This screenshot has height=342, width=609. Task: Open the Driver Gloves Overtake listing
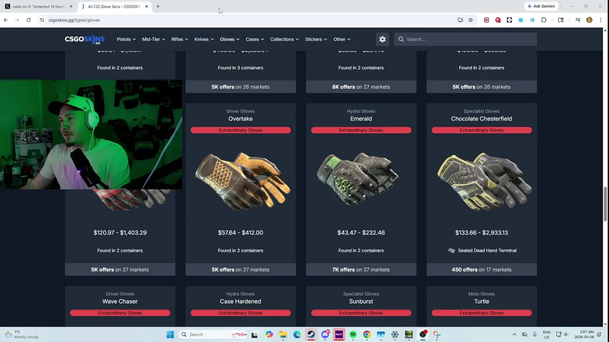point(240,119)
